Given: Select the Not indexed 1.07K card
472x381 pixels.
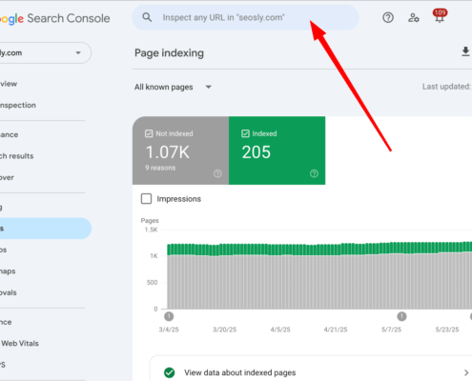Looking at the screenshot, I should tap(180, 150).
